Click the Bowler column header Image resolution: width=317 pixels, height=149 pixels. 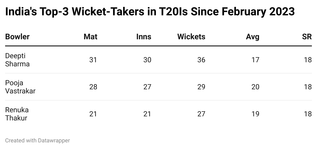tap(17, 37)
